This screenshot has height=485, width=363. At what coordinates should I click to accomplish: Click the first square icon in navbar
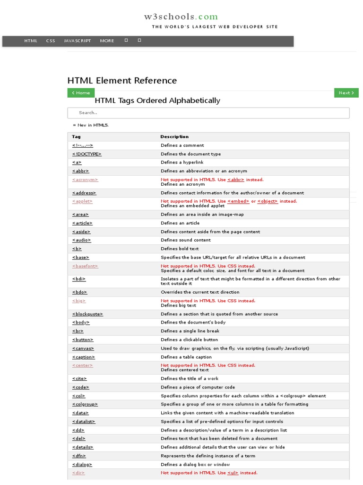pos(126,41)
